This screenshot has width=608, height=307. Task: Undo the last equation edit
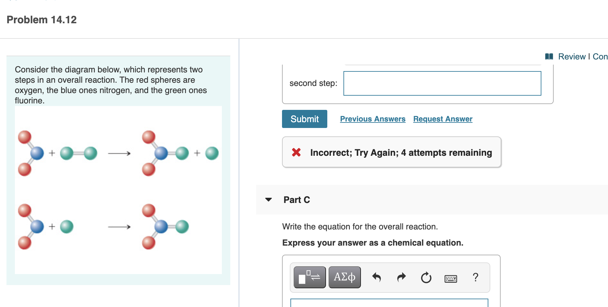pos(377,277)
